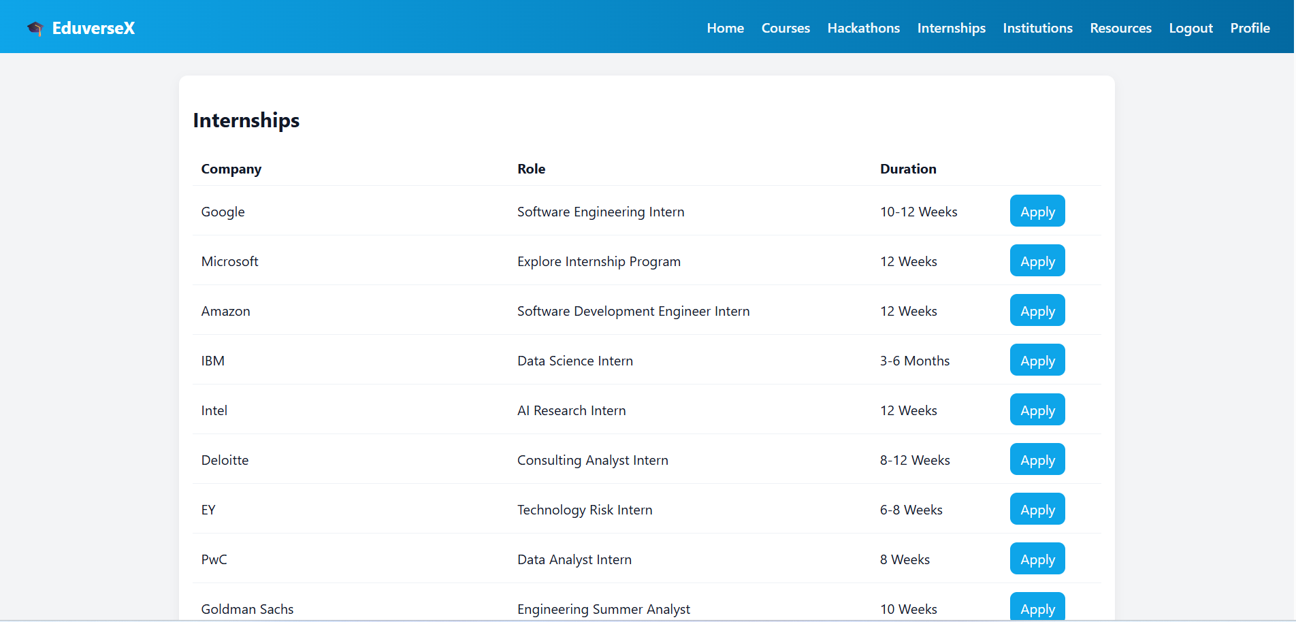Screen dimensions: 1296x622
Task: Apply to PwC Data Analyst Intern
Action: pyautogui.click(x=1037, y=559)
